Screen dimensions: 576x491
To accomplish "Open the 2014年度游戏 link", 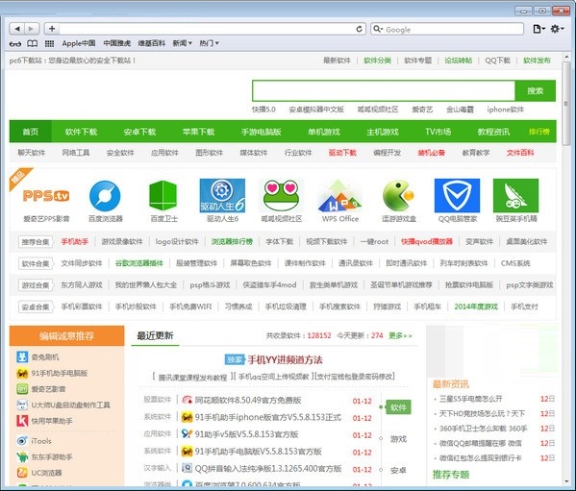I will [476, 307].
